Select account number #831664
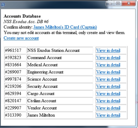 click(x=15, y=65)
